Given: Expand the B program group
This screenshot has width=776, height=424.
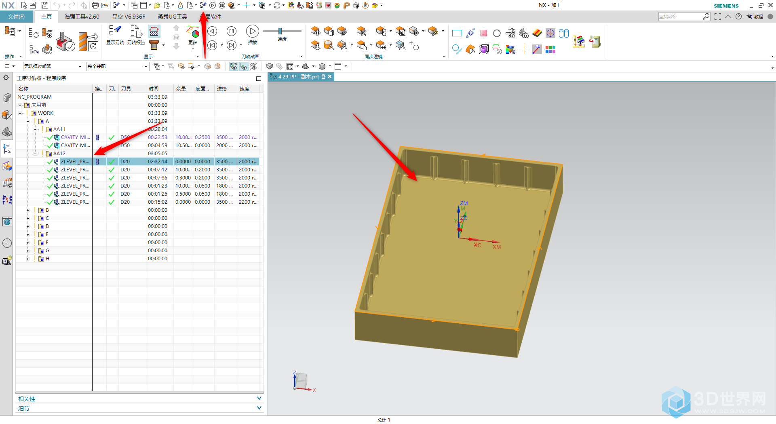Looking at the screenshot, I should click(x=27, y=210).
